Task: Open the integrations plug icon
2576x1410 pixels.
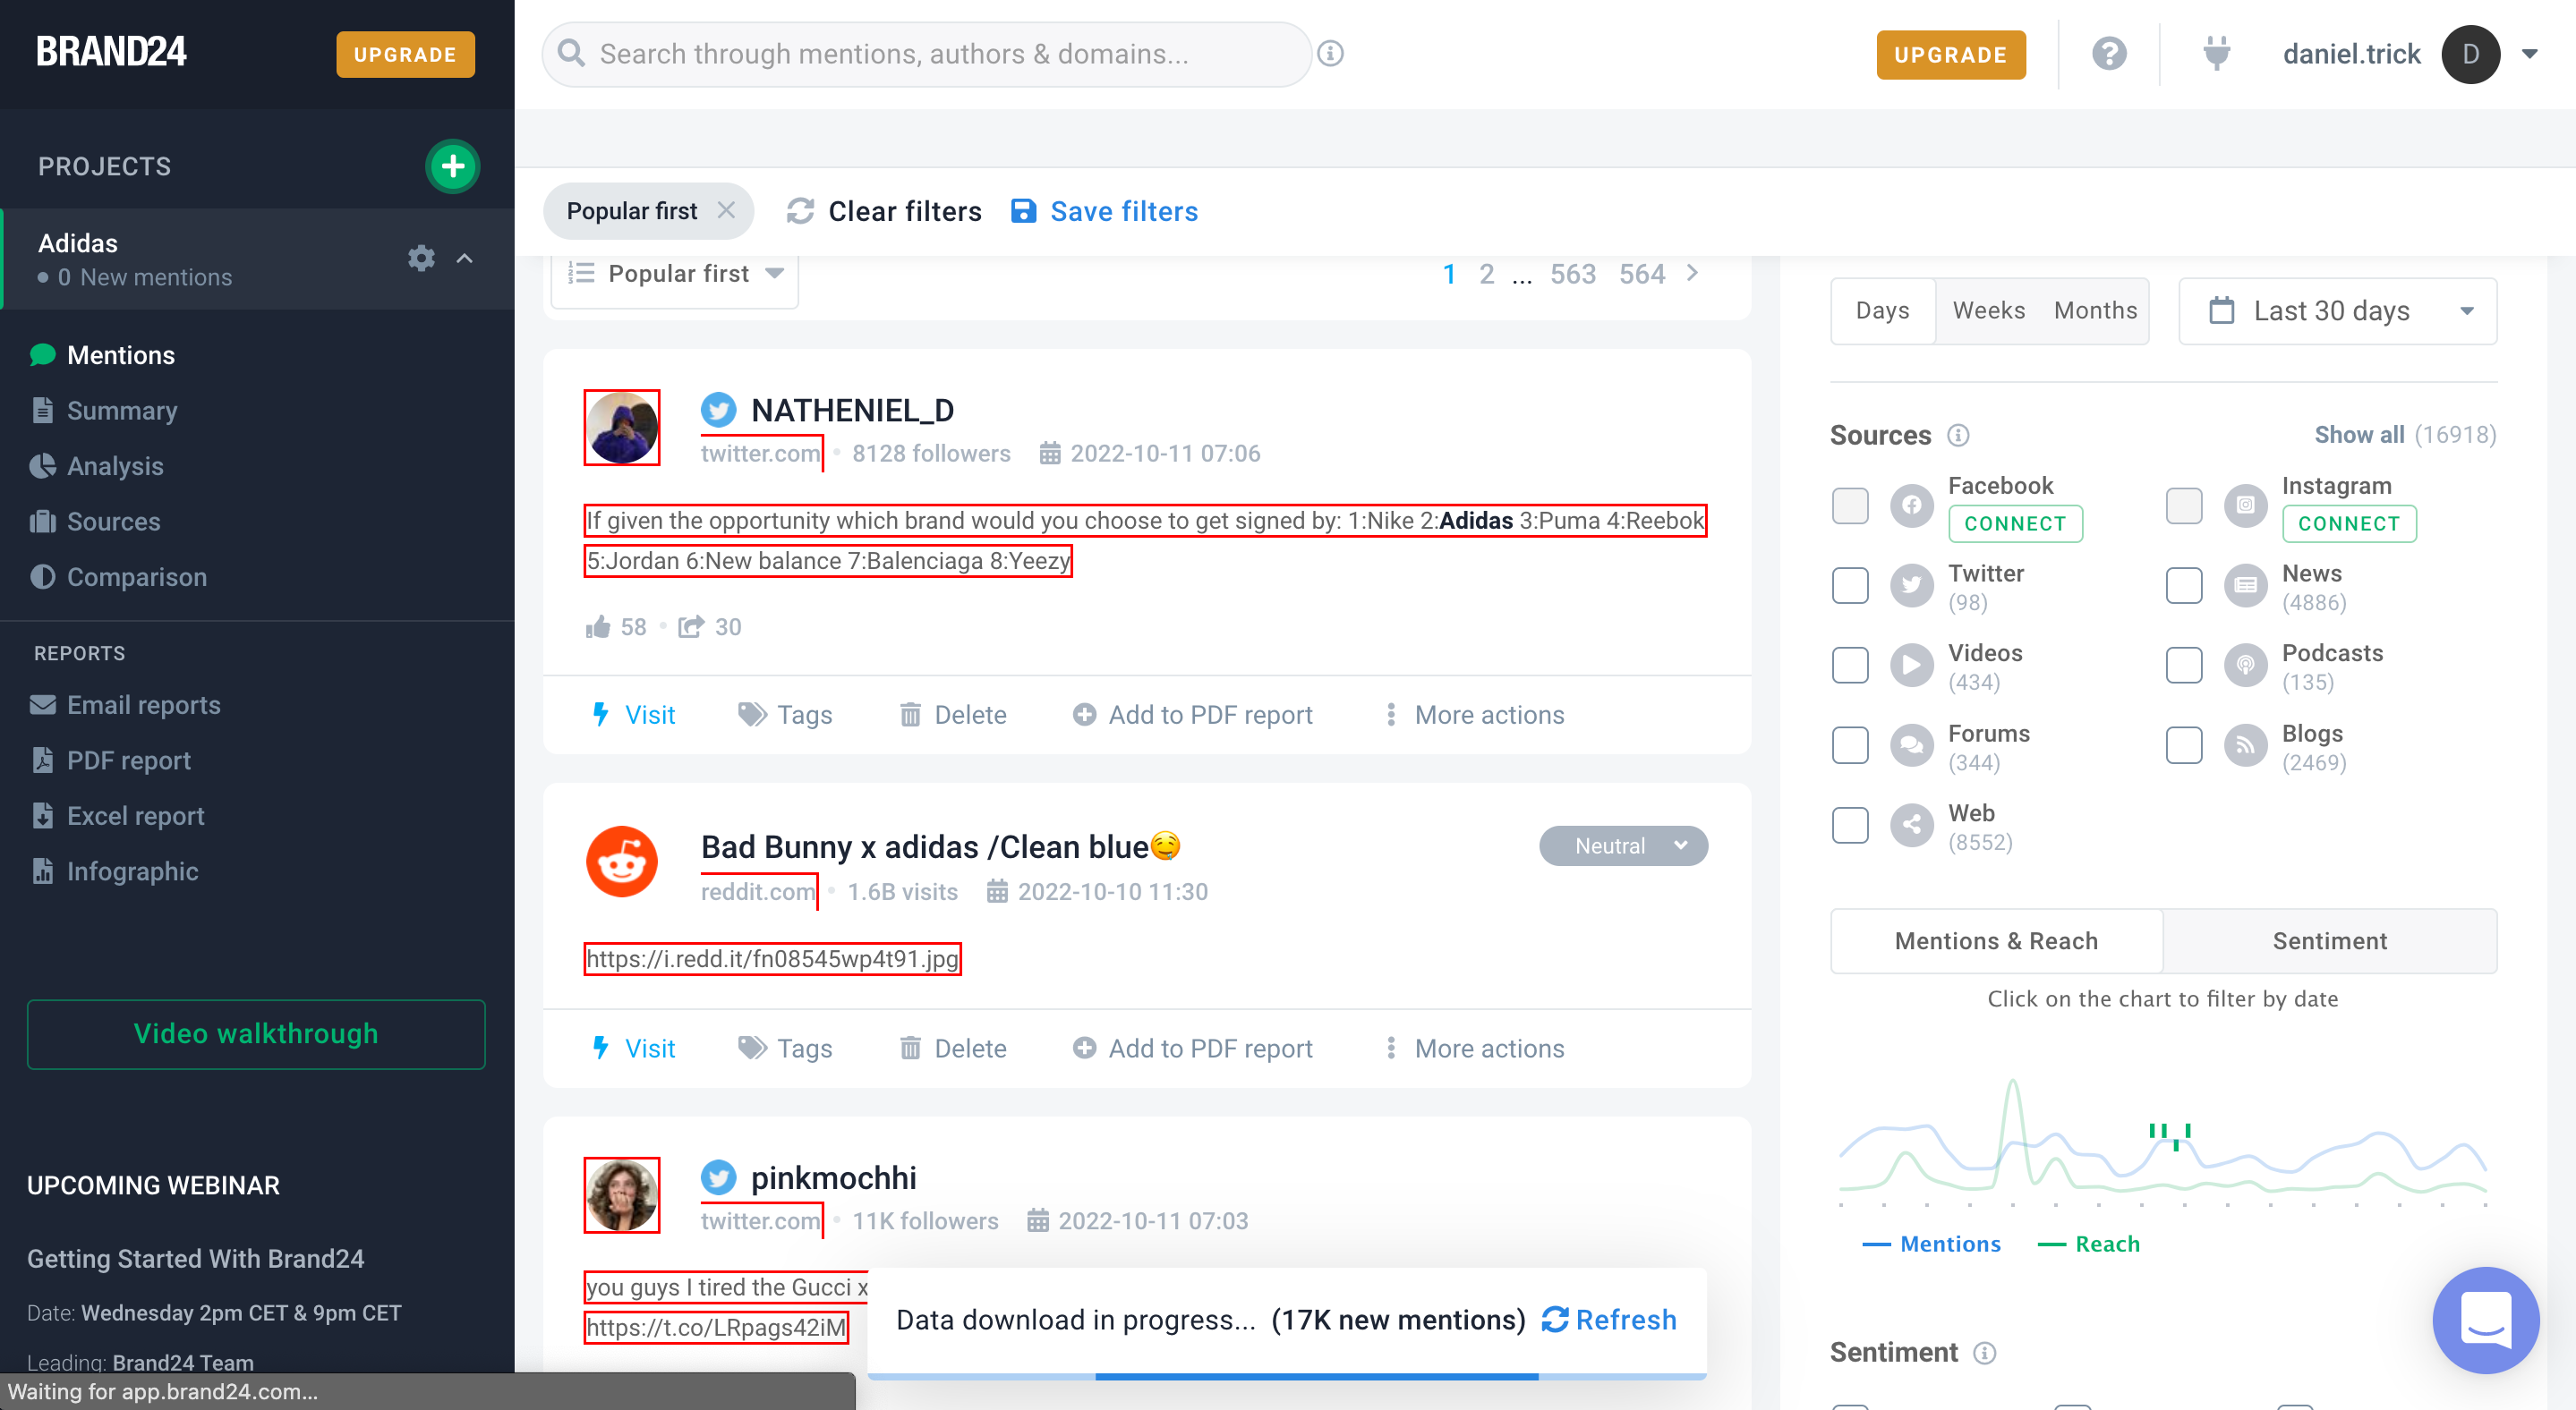Action: pyautogui.click(x=2216, y=53)
